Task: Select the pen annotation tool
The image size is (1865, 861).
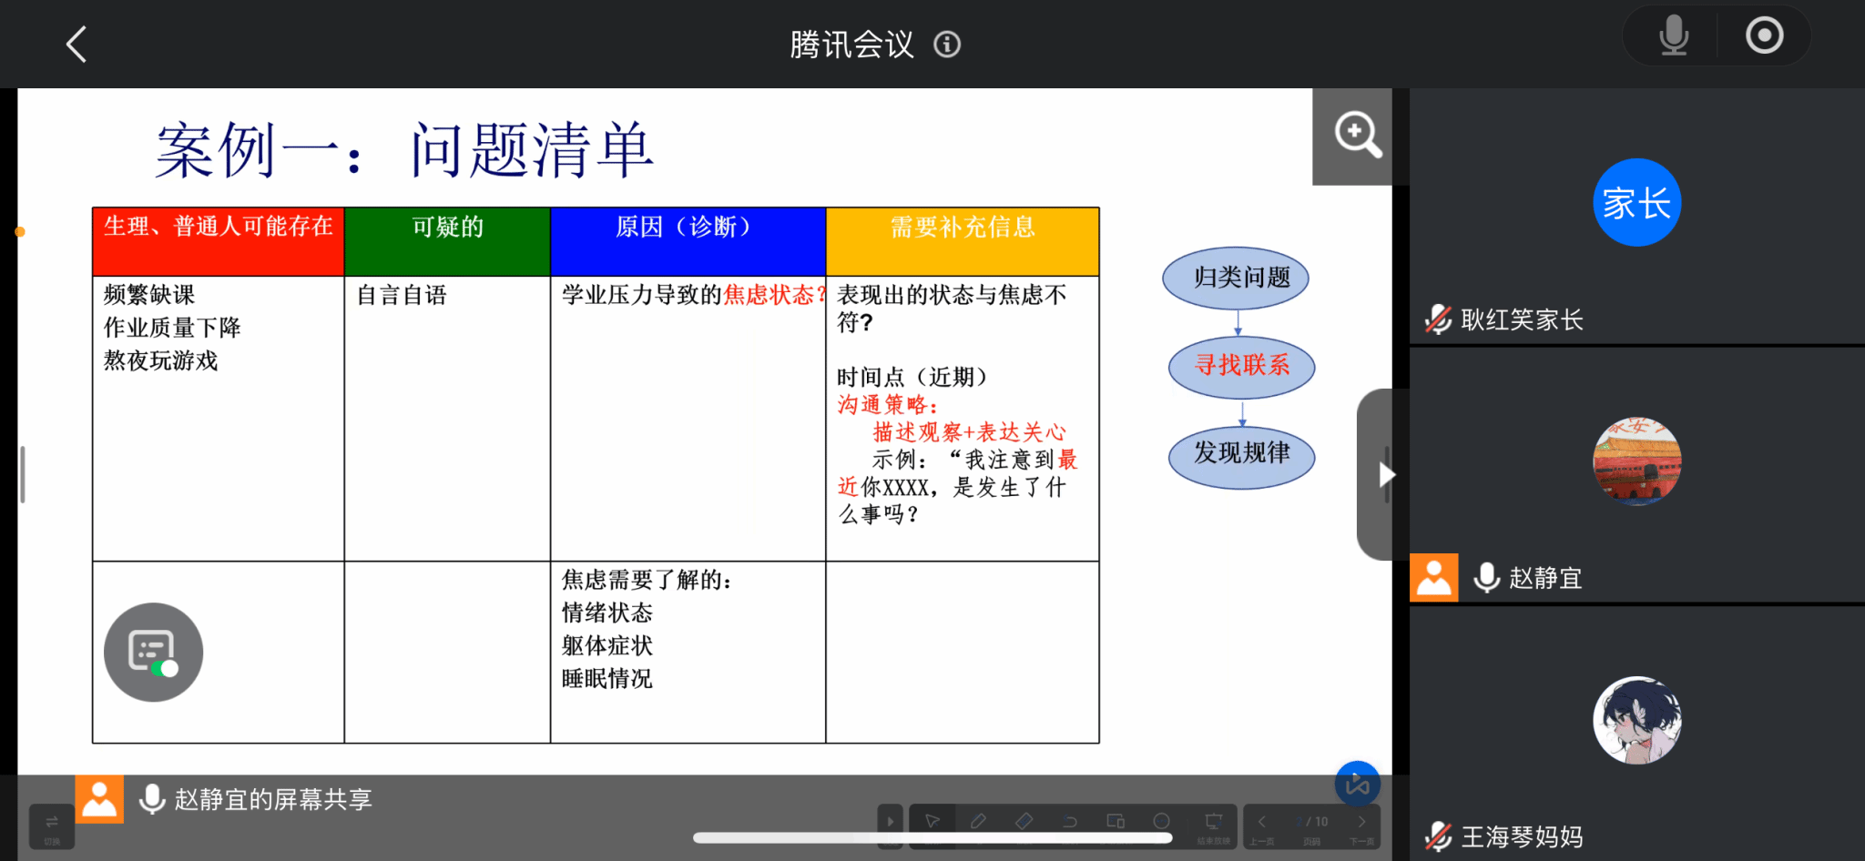Action: click(x=979, y=821)
